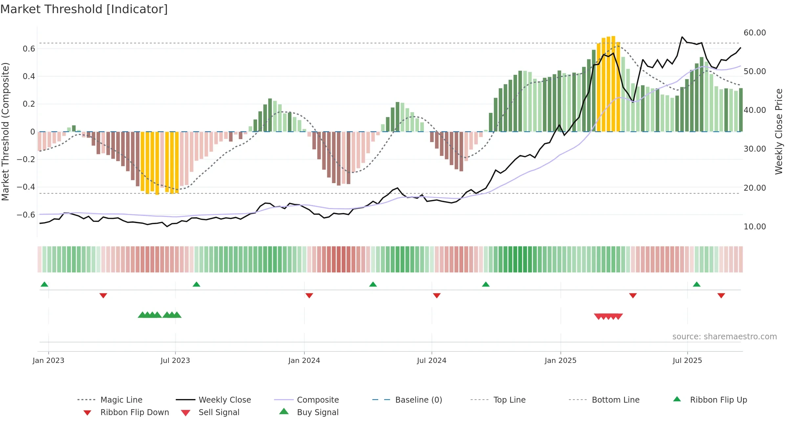Click the red flip-down triangle of April 2025
The width and height of the screenshot is (788, 443).
633,296
